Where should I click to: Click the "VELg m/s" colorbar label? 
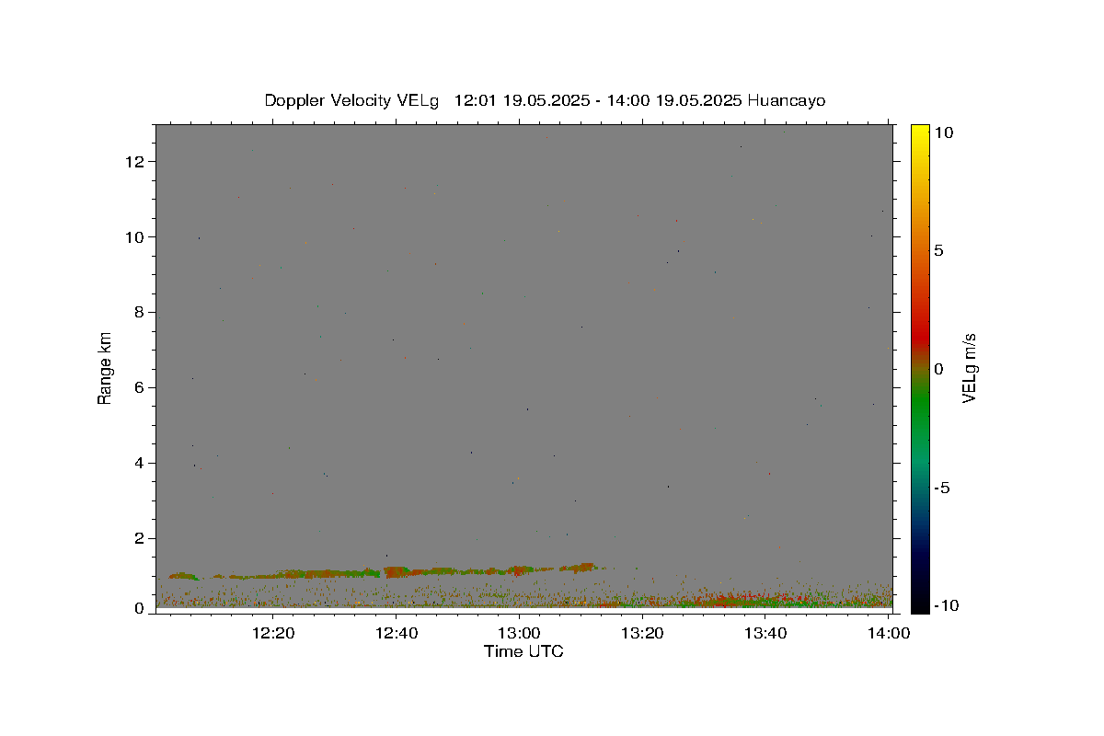click(x=969, y=368)
